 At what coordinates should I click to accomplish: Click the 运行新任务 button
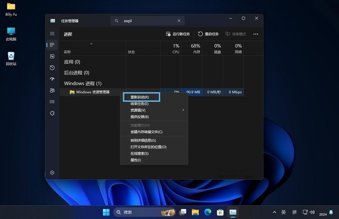pos(178,34)
